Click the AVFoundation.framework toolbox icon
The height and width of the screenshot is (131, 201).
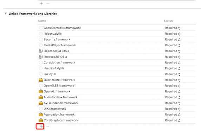(x=41, y=103)
